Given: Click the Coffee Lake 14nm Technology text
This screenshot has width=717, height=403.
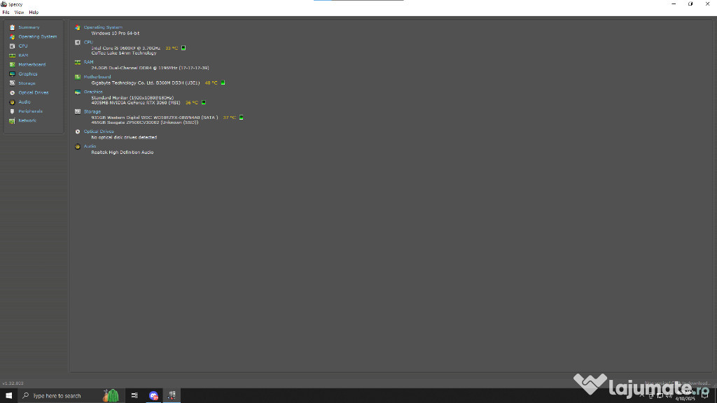Looking at the screenshot, I should click(124, 53).
